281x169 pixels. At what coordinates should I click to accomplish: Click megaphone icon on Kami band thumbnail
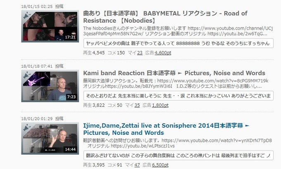pos(27,75)
